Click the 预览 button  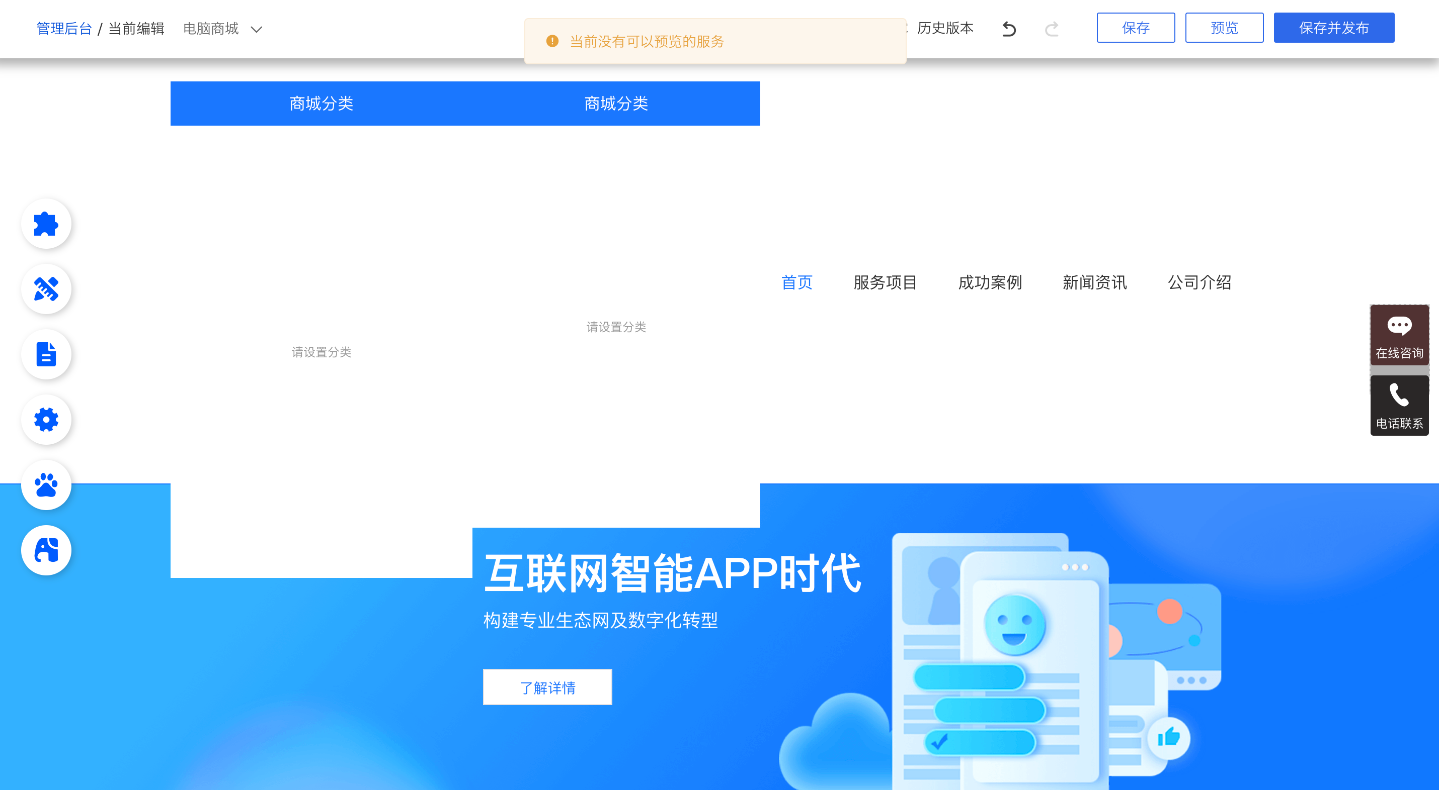click(x=1224, y=27)
